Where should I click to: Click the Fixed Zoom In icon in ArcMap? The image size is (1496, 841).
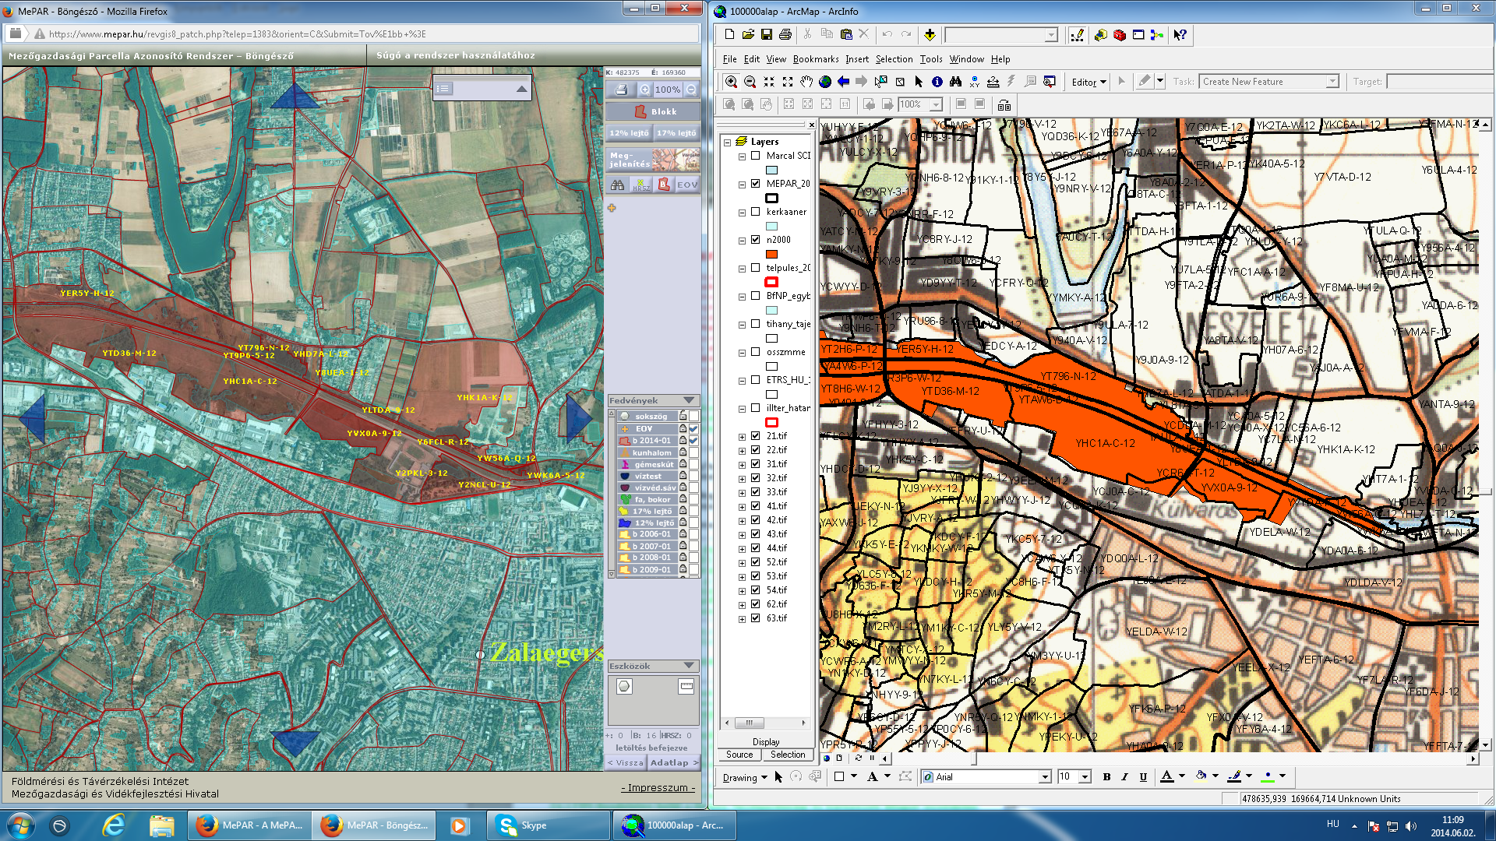769,82
